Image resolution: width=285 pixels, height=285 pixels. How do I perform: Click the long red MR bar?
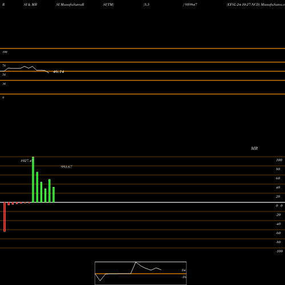[x=5, y=217]
